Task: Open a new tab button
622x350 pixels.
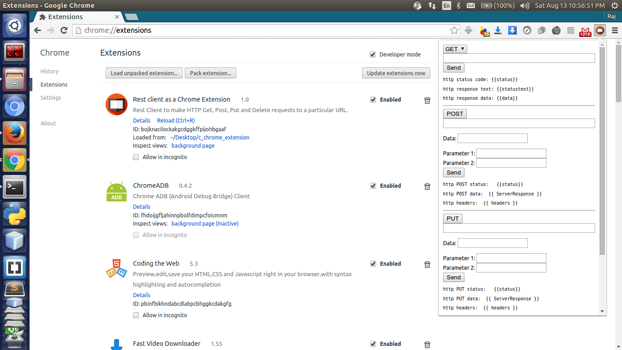Action: point(131,17)
